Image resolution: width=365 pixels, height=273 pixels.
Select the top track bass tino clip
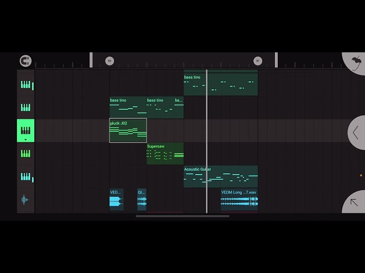tap(221, 85)
